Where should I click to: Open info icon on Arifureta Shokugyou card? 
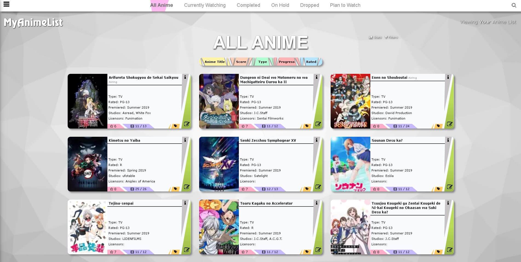[185, 77]
